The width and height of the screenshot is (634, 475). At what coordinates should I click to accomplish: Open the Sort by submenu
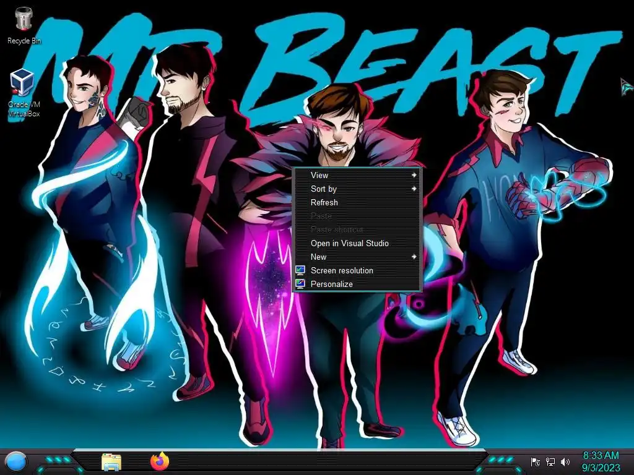357,189
